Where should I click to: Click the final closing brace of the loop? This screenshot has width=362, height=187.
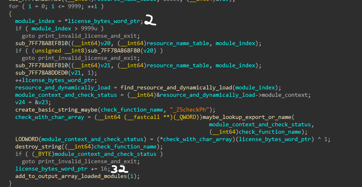tap(10, 183)
